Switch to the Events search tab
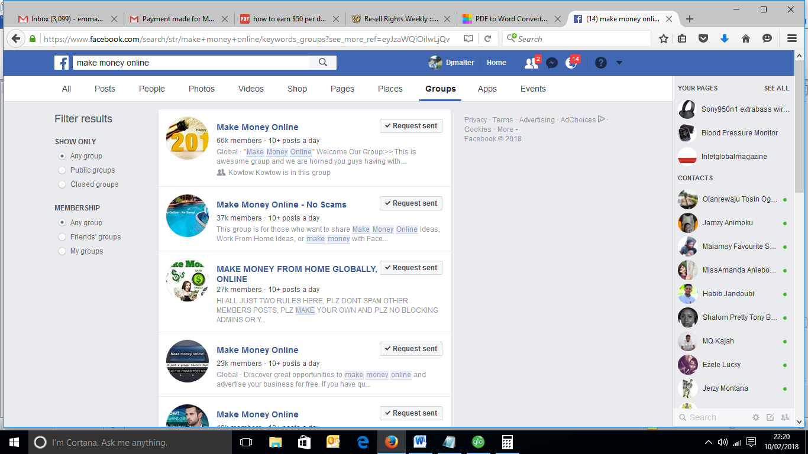Image resolution: width=808 pixels, height=454 pixels. coord(533,89)
